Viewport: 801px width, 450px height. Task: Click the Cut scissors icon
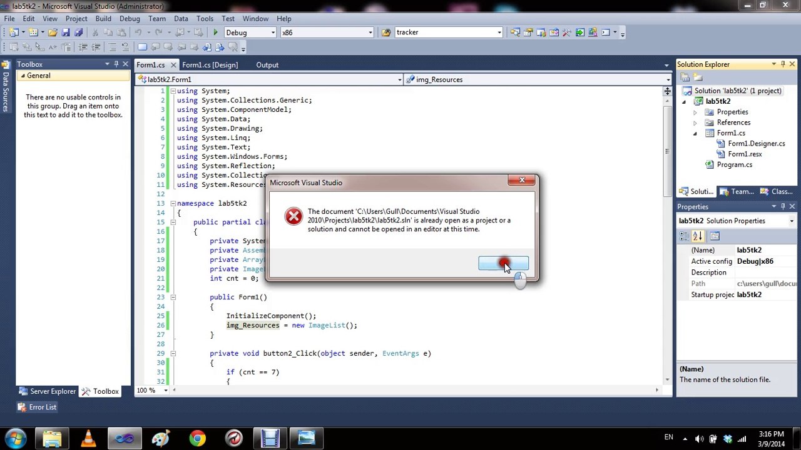point(95,32)
